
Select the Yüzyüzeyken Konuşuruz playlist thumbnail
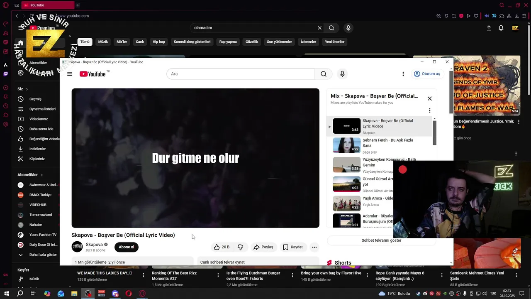click(x=347, y=164)
